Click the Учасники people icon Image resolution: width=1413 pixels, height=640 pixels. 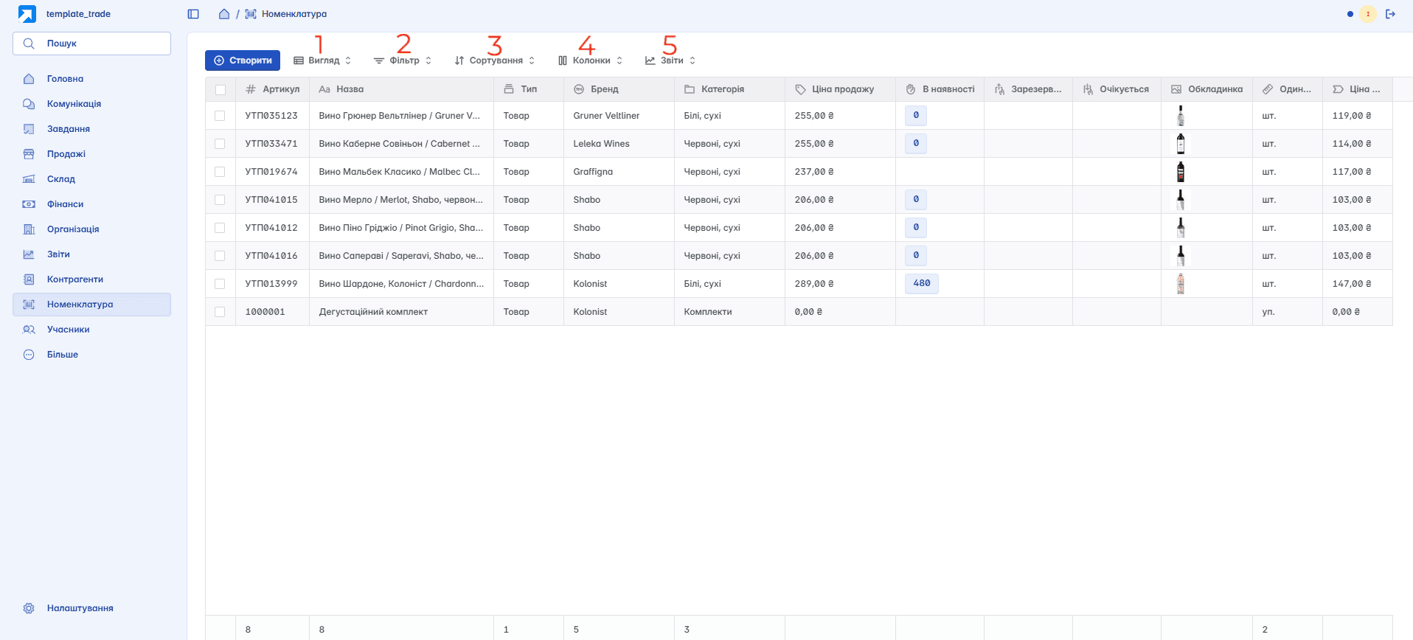pyautogui.click(x=29, y=330)
